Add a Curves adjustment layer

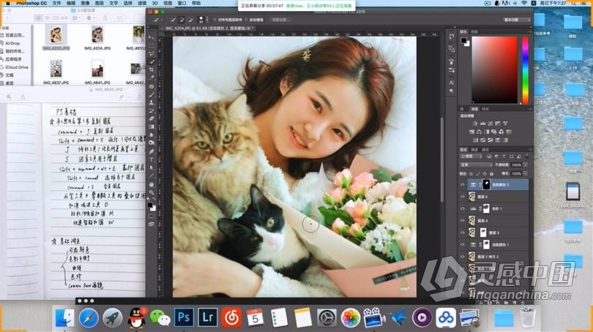491,124
